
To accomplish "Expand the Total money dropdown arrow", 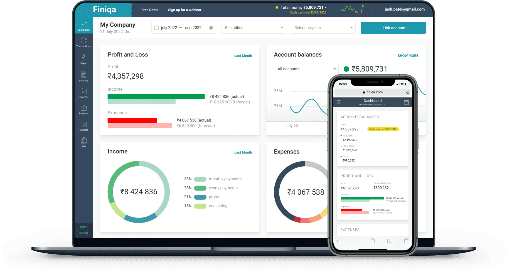I will [x=326, y=8].
